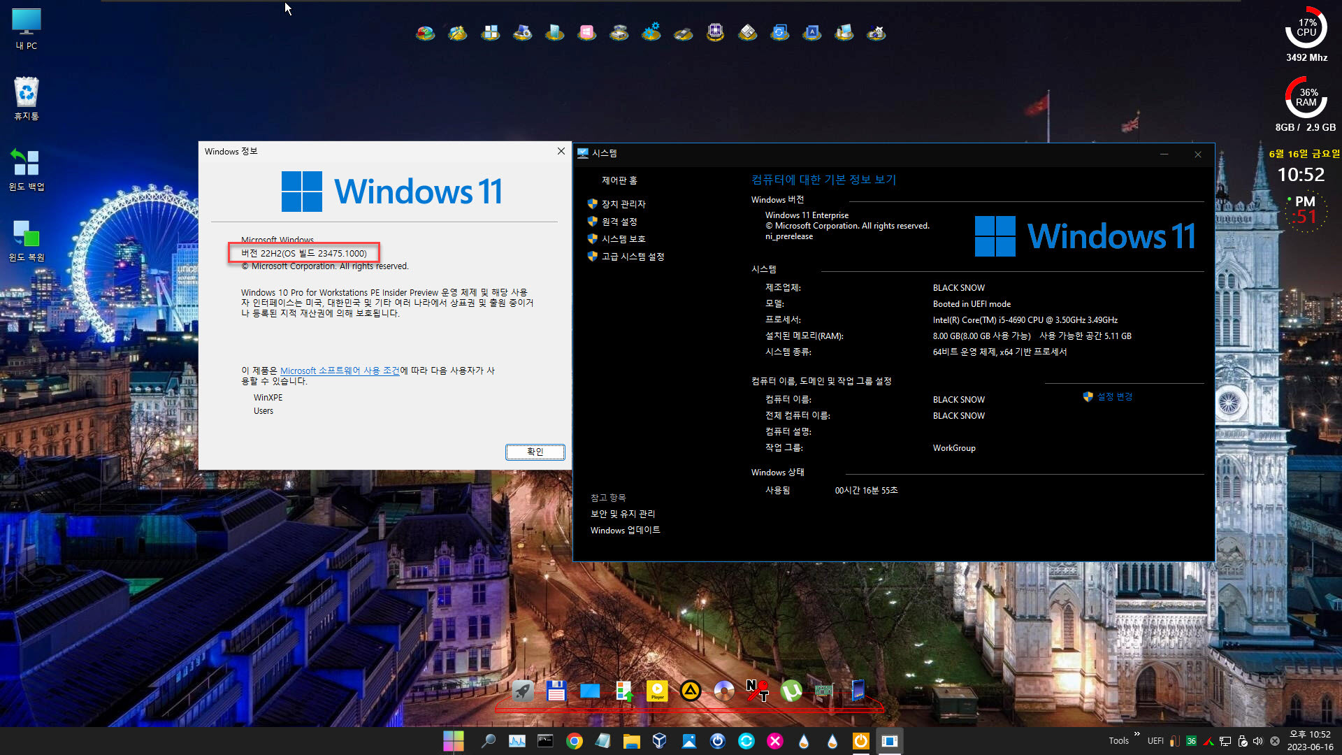Open Command Prompt from the taskbar
1342x755 pixels.
point(545,741)
